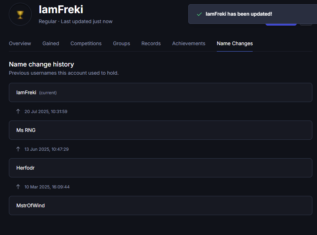Click the timestamp 13 Jun 2025, 10:47:29
Screen dimensions: 317x235
tap(47, 149)
